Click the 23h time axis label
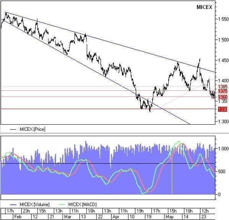Viewport: 229px width, 220px height. pyautogui.click(x=26, y=211)
